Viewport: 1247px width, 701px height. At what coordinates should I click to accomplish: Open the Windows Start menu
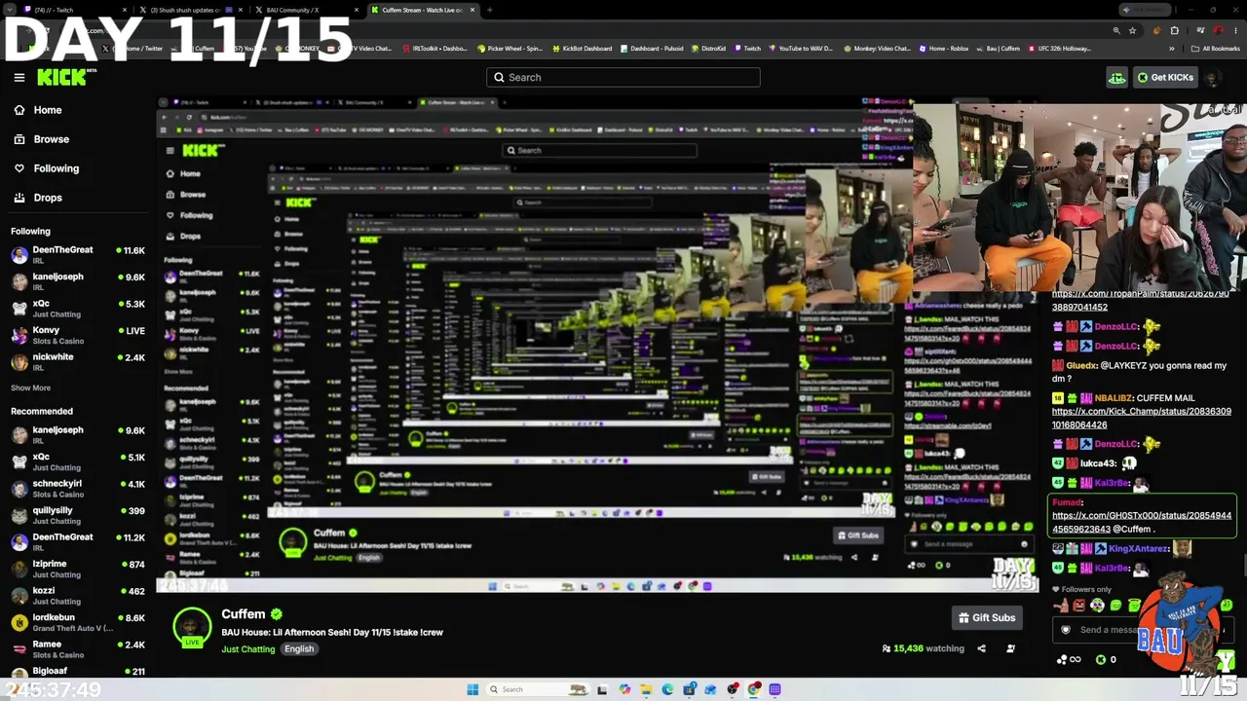pos(472,689)
